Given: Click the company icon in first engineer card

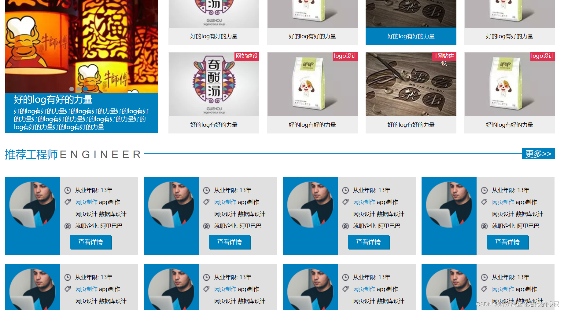Looking at the screenshot, I should click(68, 226).
